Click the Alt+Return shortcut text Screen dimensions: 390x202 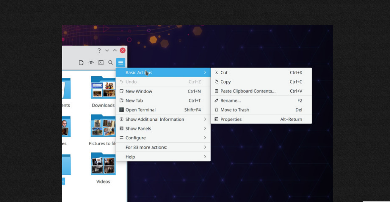(291, 119)
